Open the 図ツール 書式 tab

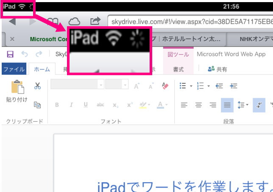click(x=178, y=69)
